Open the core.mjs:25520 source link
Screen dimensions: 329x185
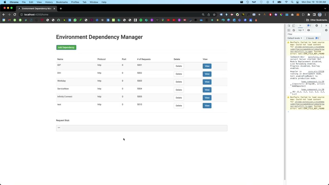[316, 72]
